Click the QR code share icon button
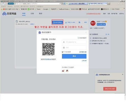The height and width of the screenshot is (107, 127). point(80,22)
